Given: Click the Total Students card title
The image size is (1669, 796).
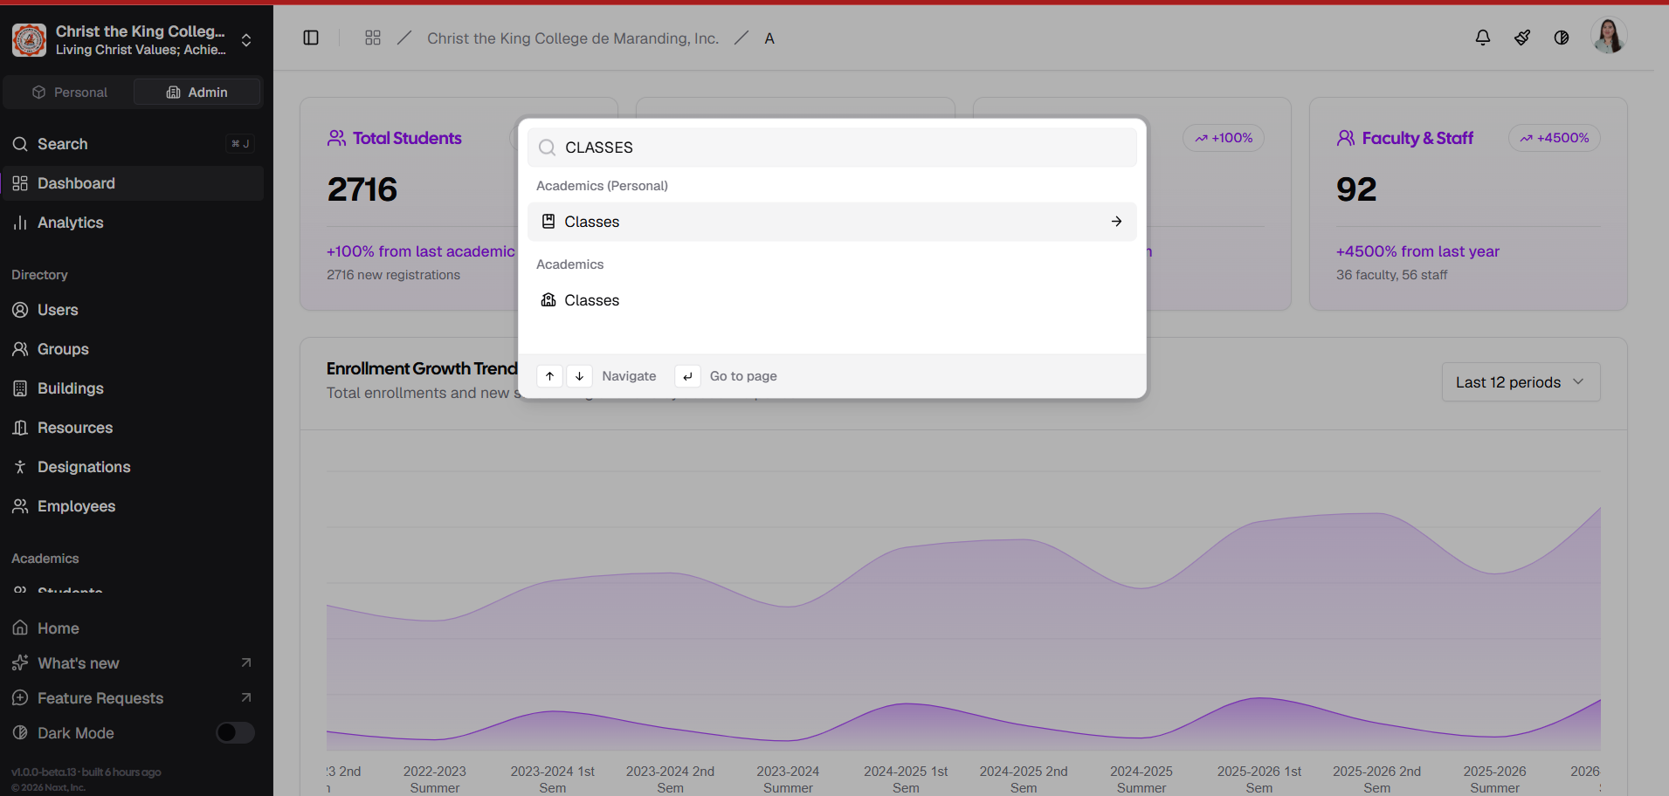Looking at the screenshot, I should (407, 138).
